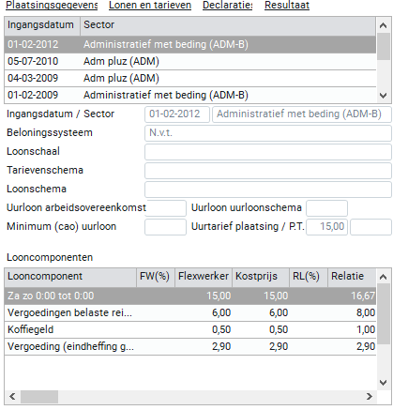Click the Looncomponenten scroll-up arrow
This screenshot has height=410, width=393.
tap(383, 277)
